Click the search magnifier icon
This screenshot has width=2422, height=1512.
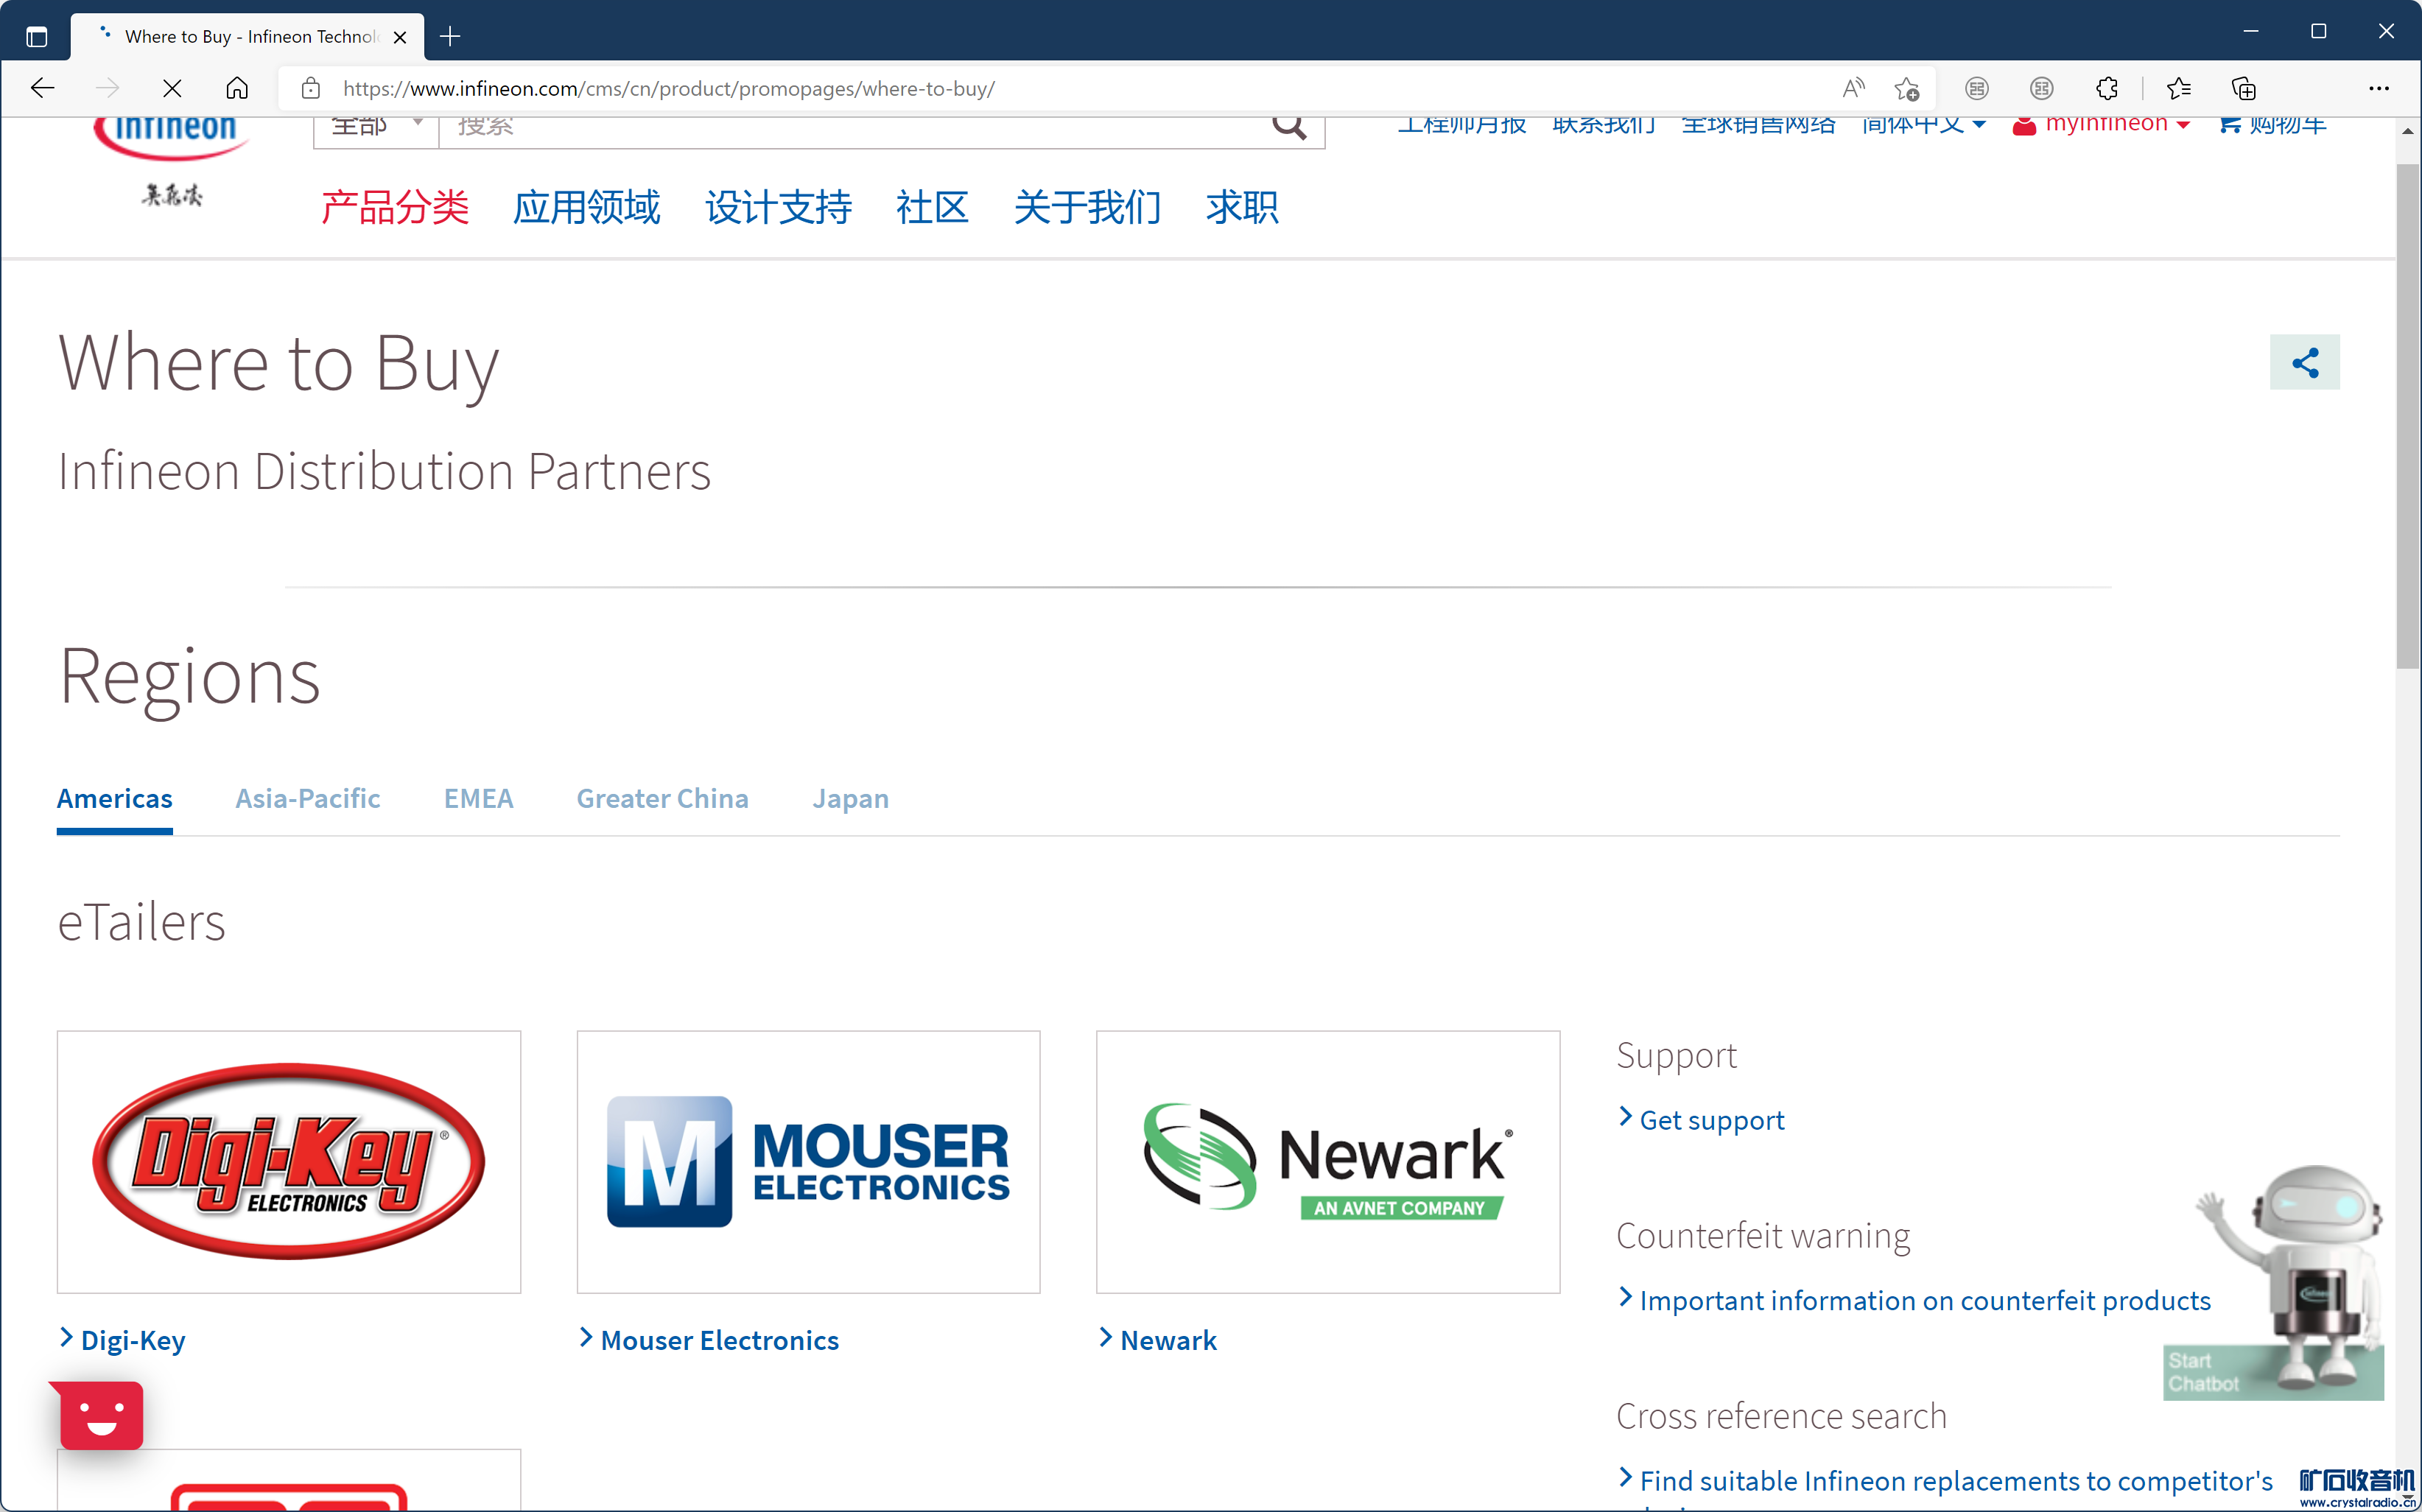(x=1288, y=126)
